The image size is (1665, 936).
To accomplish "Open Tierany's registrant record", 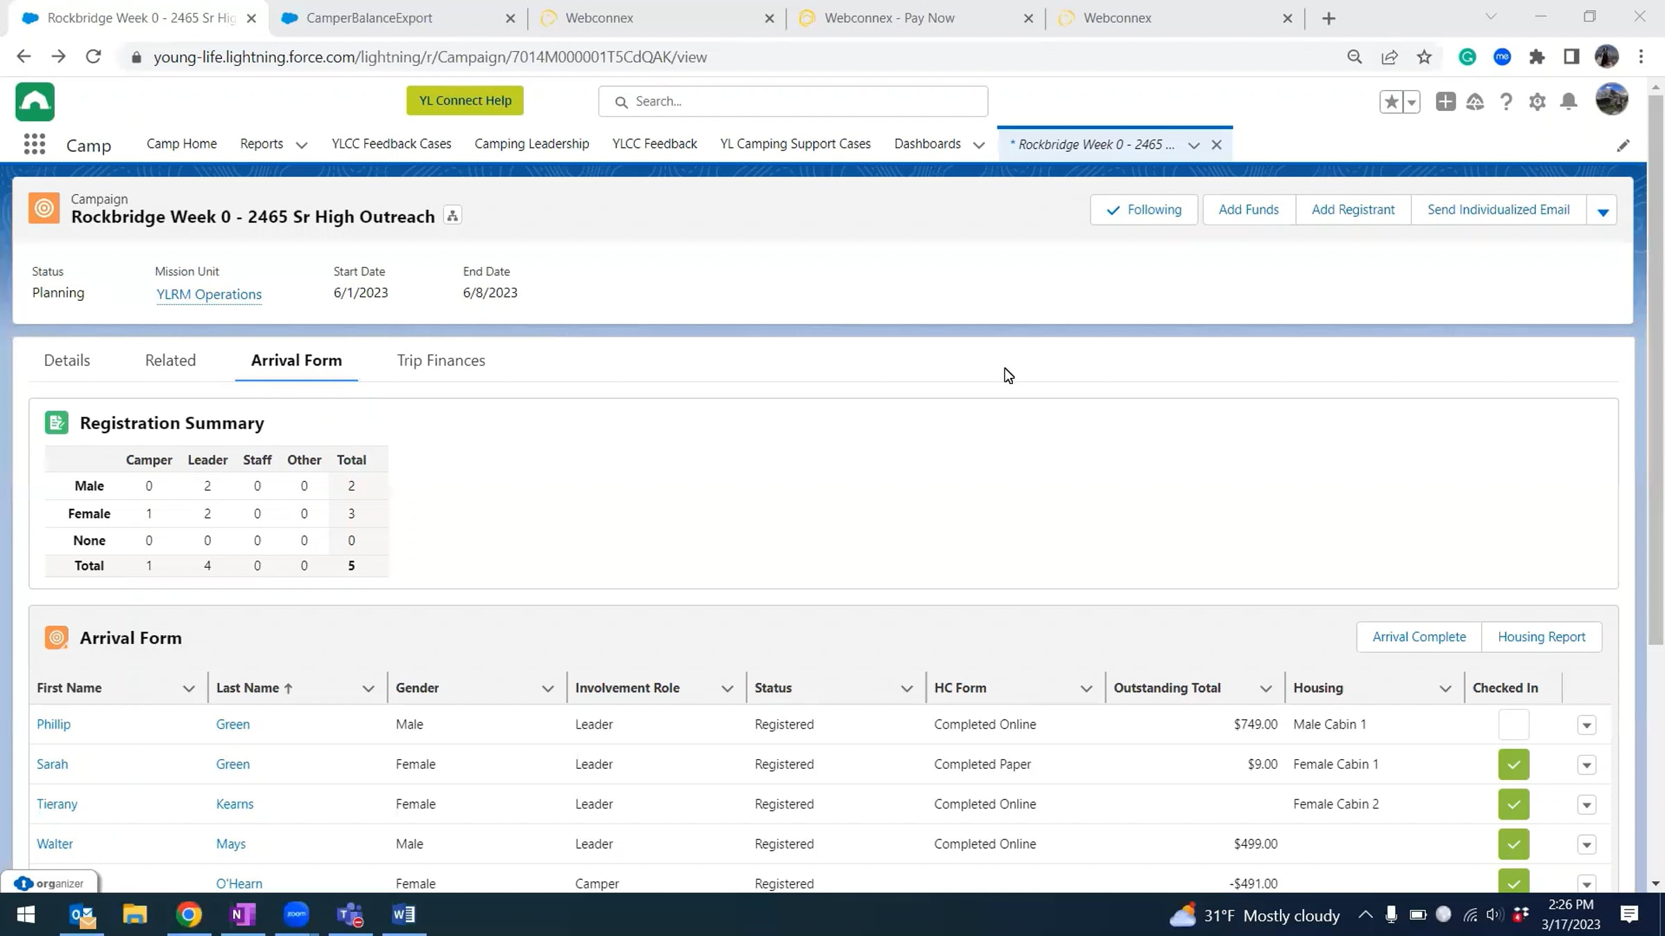I will coord(57,804).
